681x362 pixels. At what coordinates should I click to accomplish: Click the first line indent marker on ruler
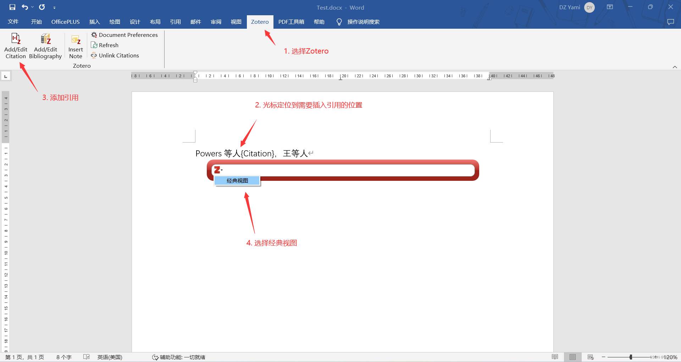click(x=195, y=73)
